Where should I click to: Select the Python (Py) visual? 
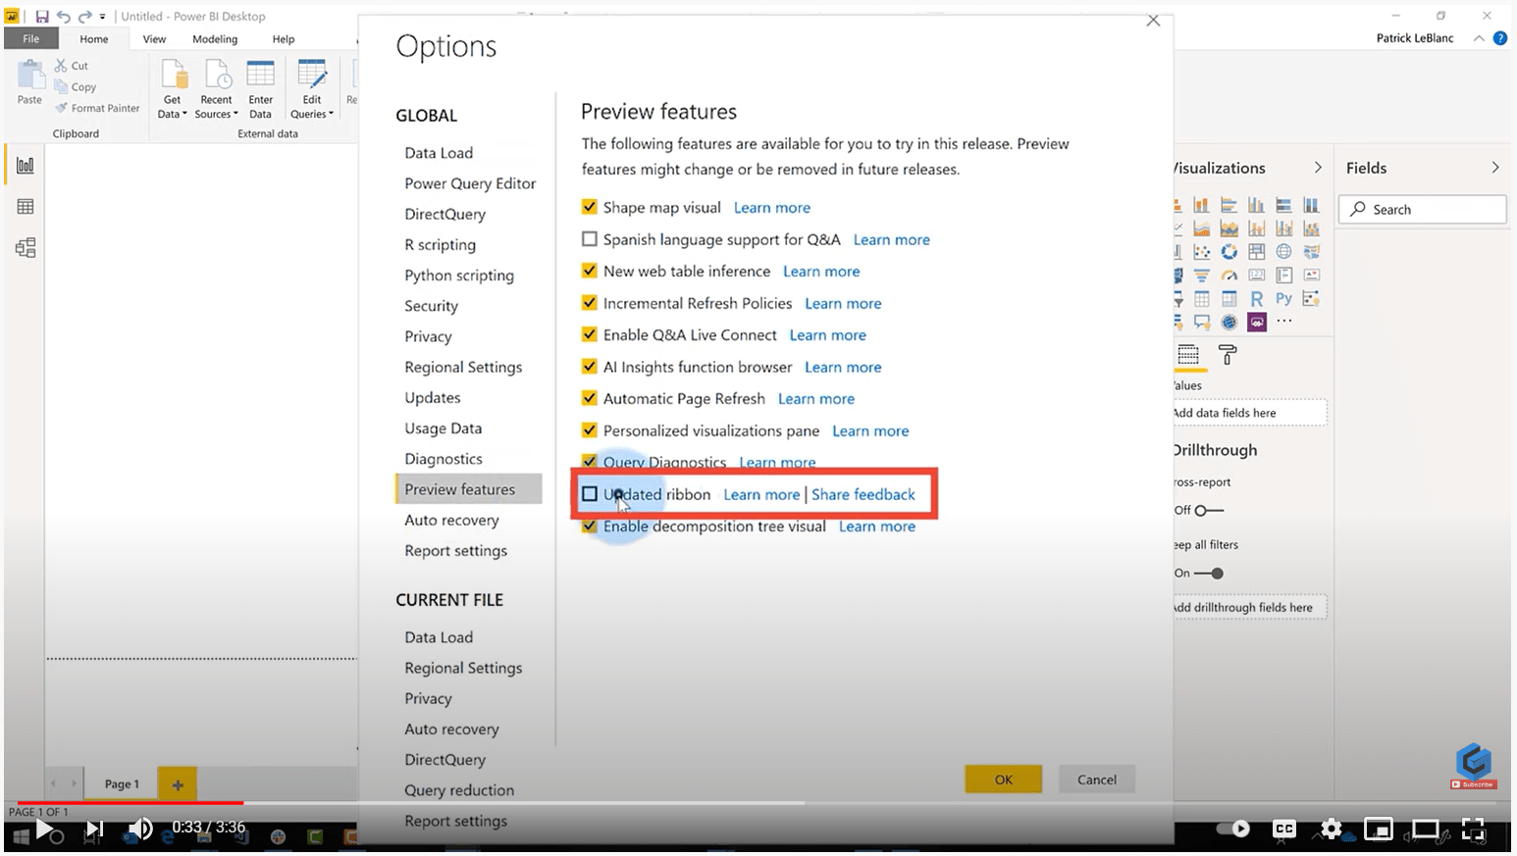[x=1283, y=299]
